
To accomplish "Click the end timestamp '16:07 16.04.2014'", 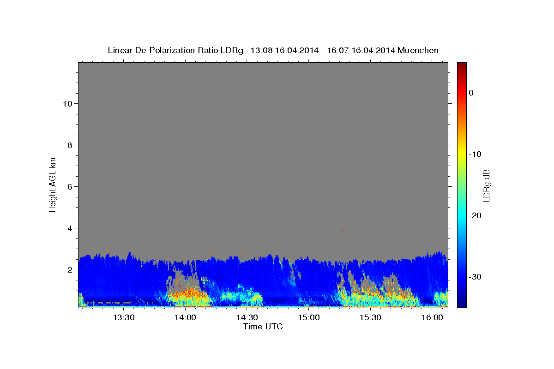I will pos(361,50).
